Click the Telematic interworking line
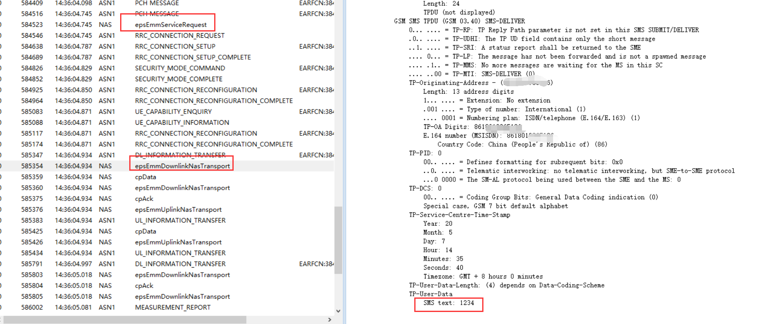 (579, 171)
